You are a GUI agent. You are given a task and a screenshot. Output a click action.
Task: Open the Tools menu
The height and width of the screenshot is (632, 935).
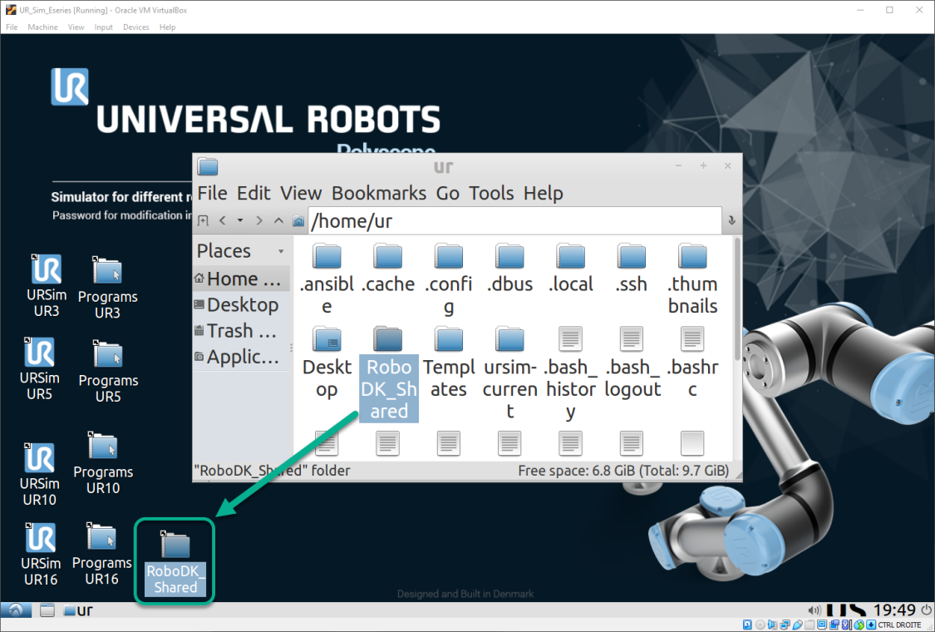(x=491, y=193)
